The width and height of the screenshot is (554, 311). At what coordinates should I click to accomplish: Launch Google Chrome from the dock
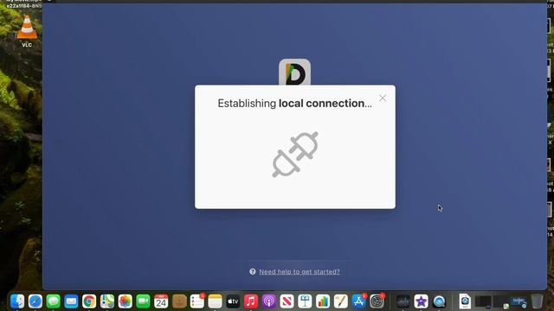[x=89, y=301]
